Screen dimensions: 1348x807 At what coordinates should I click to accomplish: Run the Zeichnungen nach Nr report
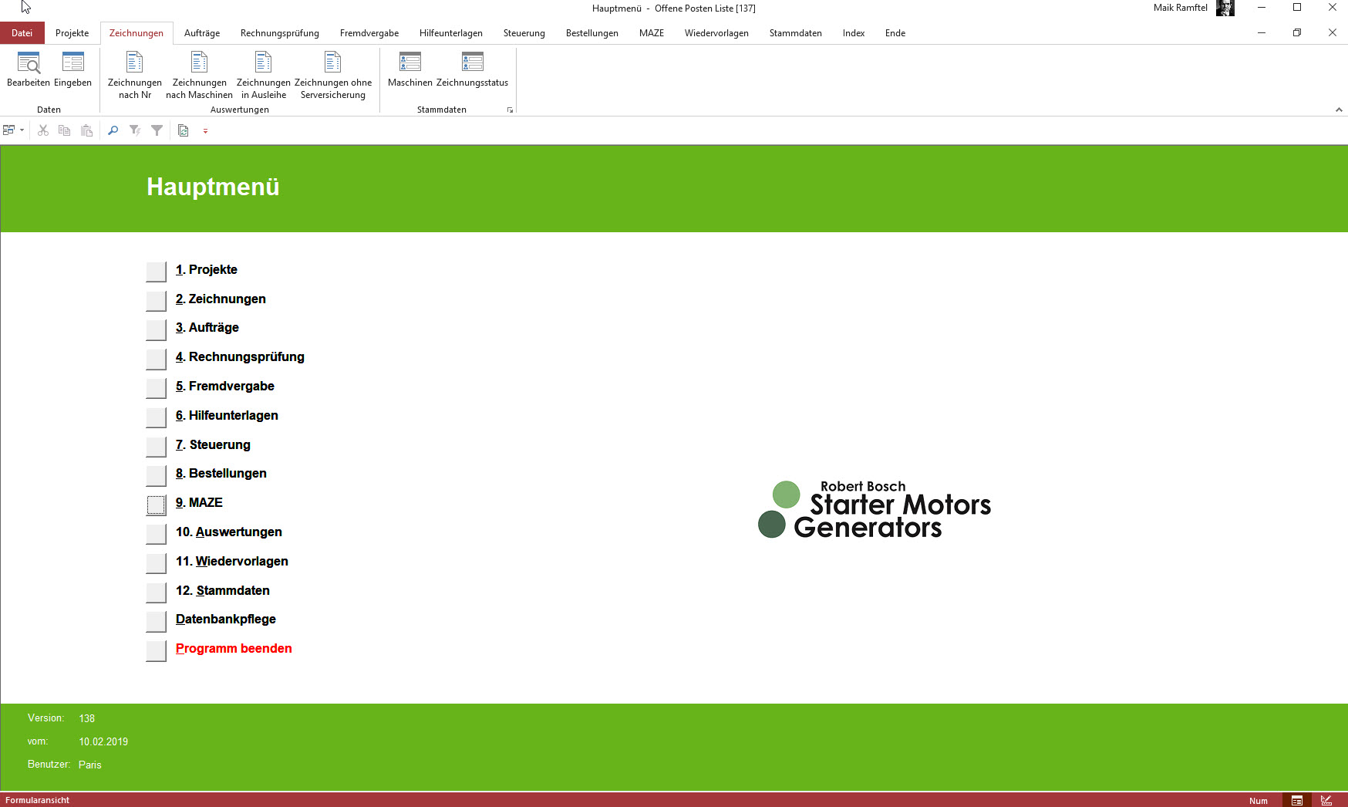click(135, 76)
